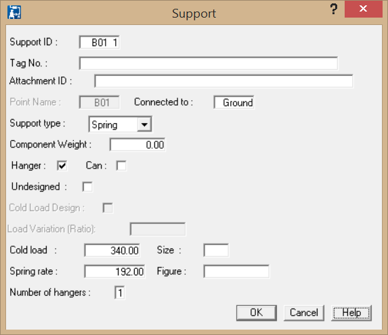This screenshot has height=335, width=388.
Task: Select the Spring support type combo box
Action: point(120,125)
